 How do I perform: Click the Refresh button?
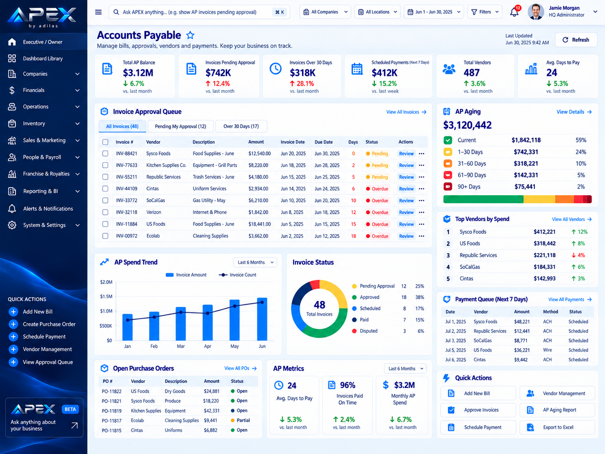(x=576, y=40)
